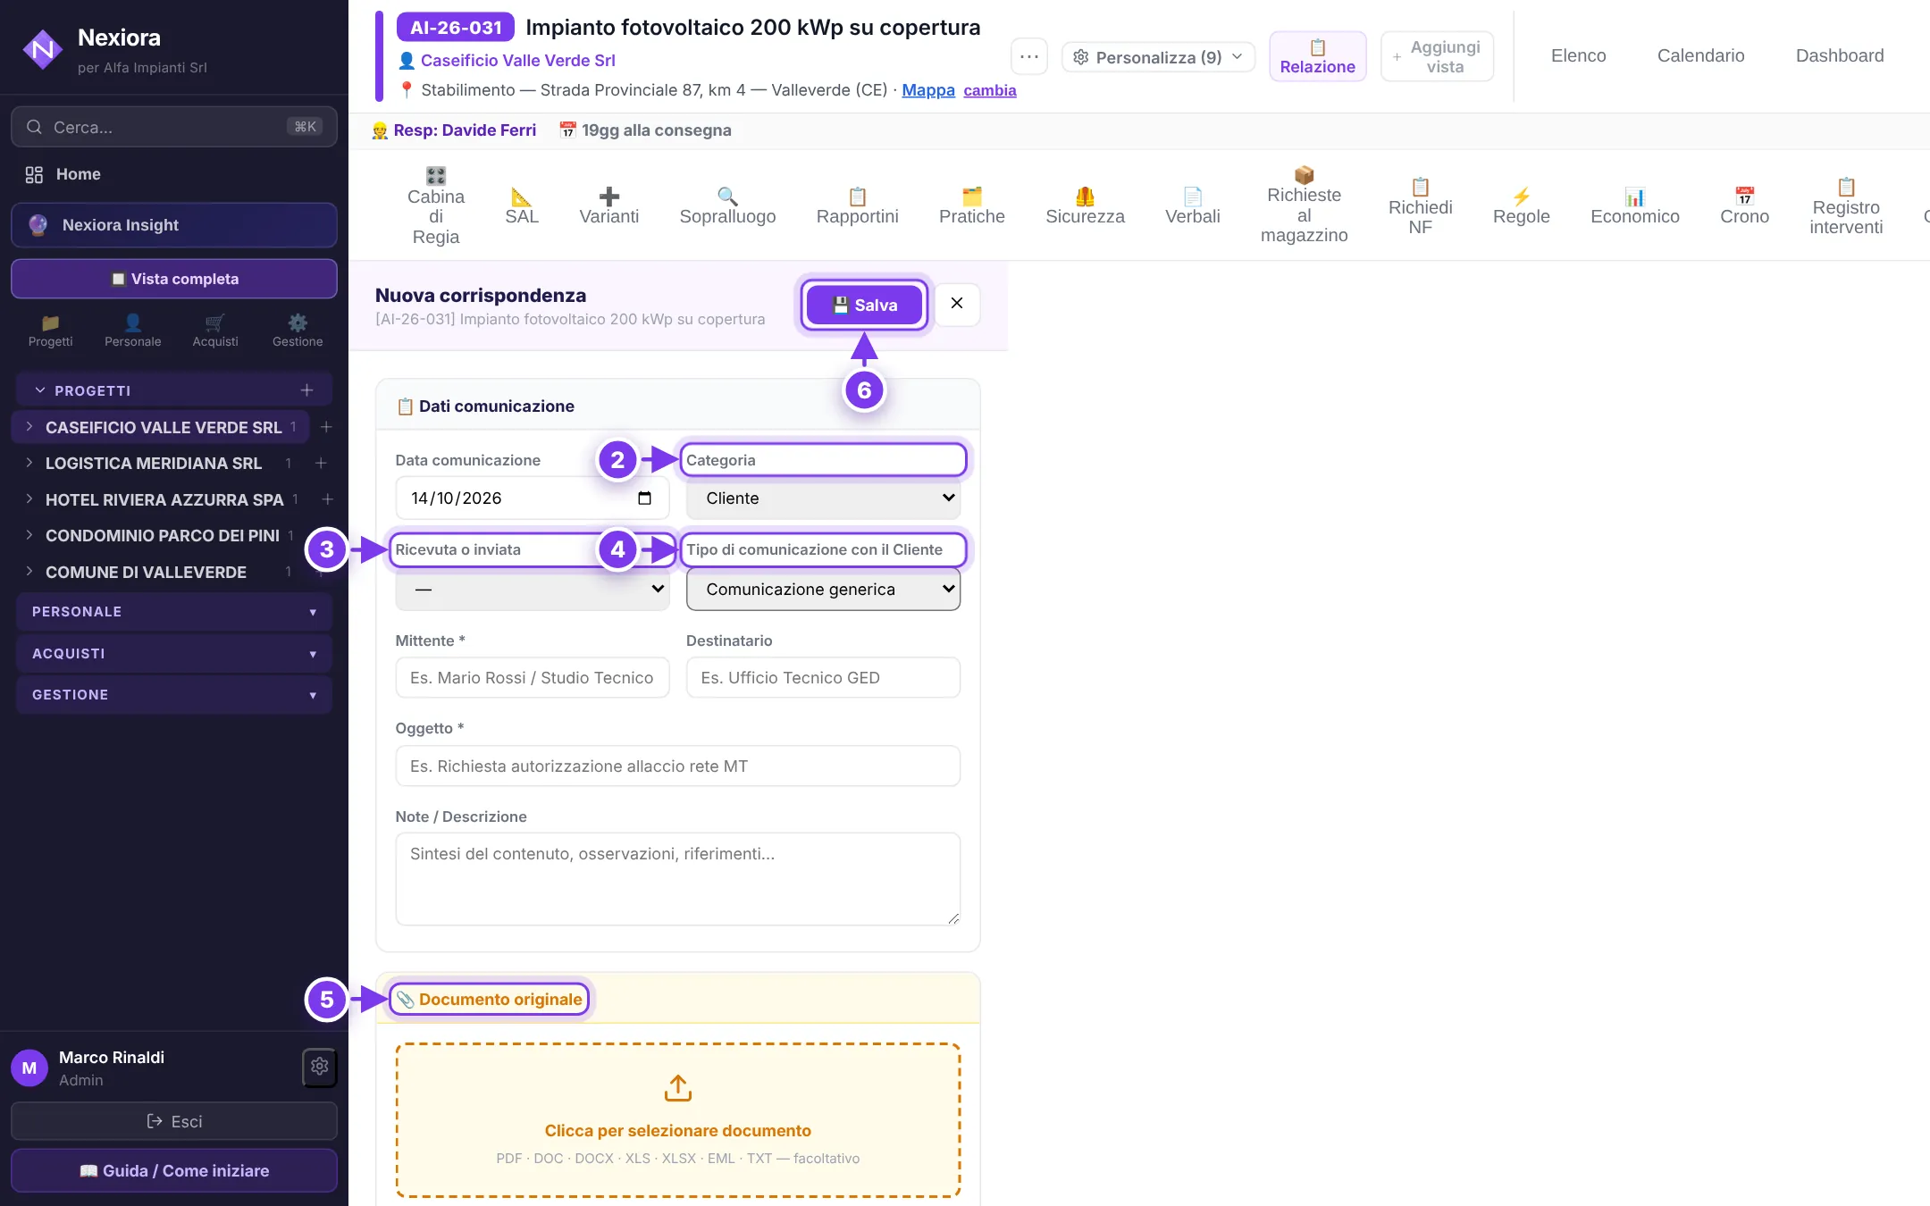
Task: Open the Categoria dropdown showing Cliente
Action: [x=823, y=498]
